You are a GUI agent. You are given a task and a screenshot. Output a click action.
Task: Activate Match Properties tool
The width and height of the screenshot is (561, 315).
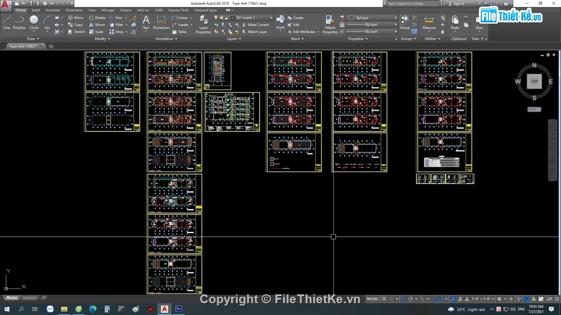tap(330, 24)
